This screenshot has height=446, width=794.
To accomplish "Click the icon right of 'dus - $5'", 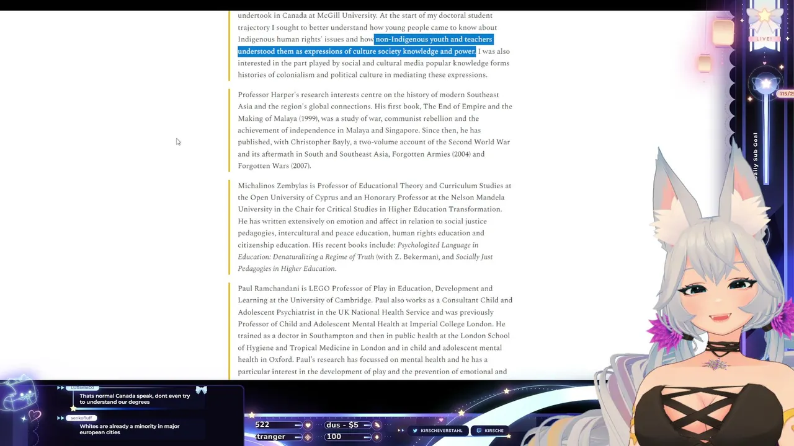I will 377,425.
